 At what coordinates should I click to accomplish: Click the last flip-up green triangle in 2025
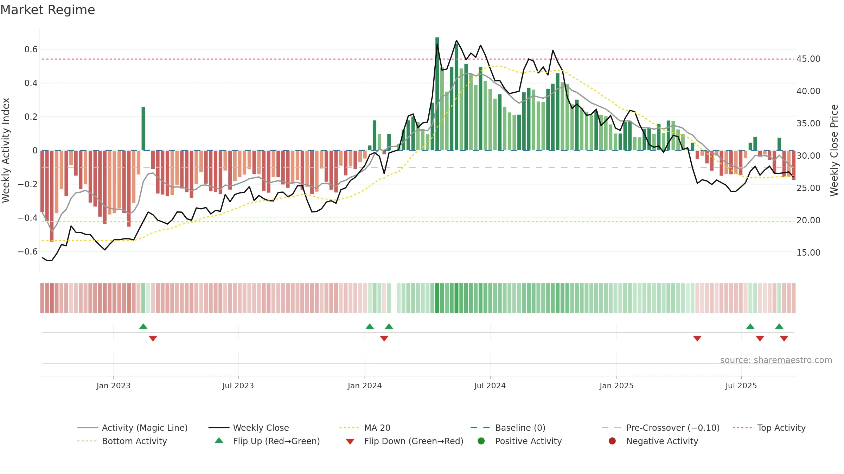coord(779,327)
